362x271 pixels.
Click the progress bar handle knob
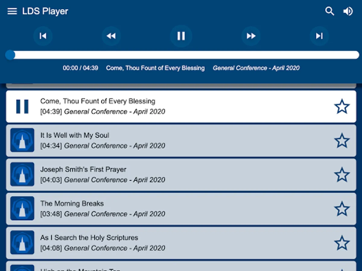[10, 55]
